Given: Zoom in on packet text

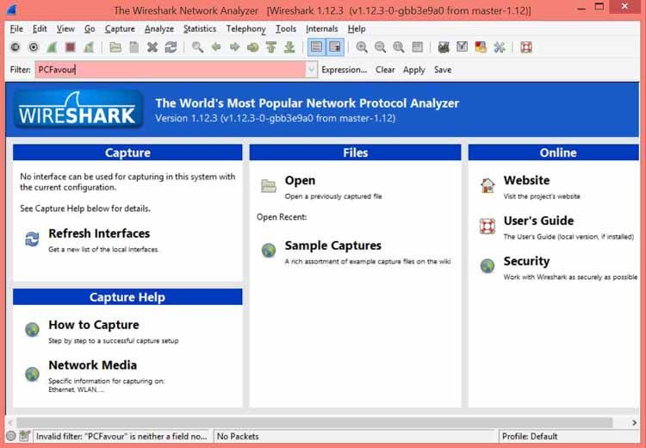Looking at the screenshot, I should 362,47.
